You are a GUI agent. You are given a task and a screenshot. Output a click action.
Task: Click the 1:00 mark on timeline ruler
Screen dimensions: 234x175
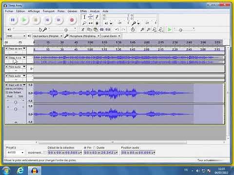click(90, 42)
